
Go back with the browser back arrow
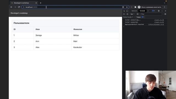click(11, 7)
